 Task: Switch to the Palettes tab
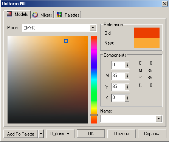68,15
